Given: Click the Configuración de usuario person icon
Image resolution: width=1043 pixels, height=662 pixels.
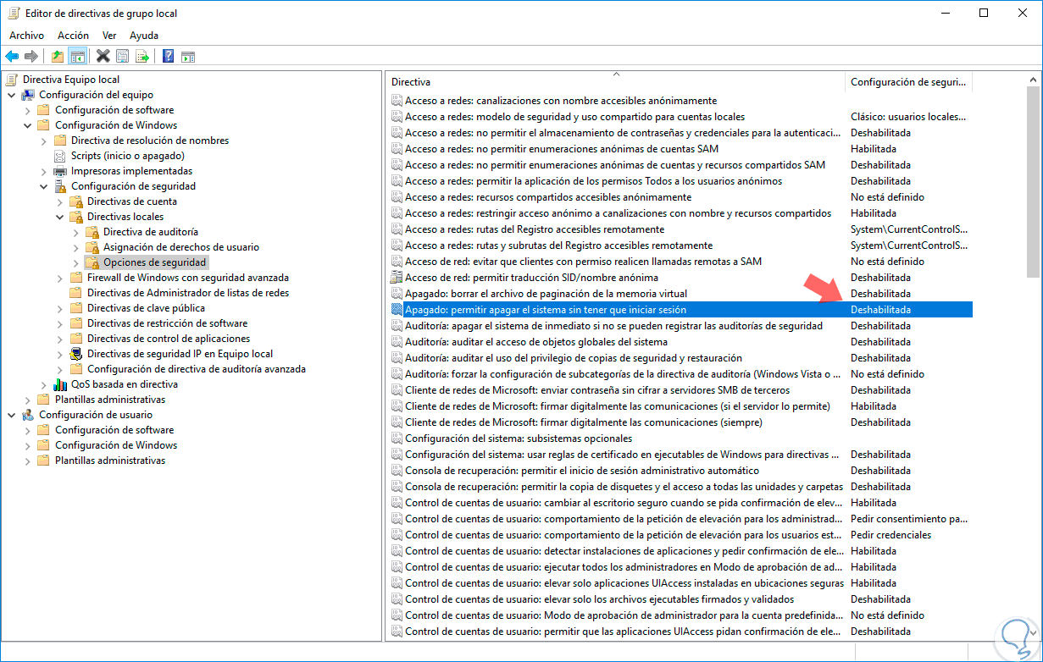Looking at the screenshot, I should (x=28, y=415).
